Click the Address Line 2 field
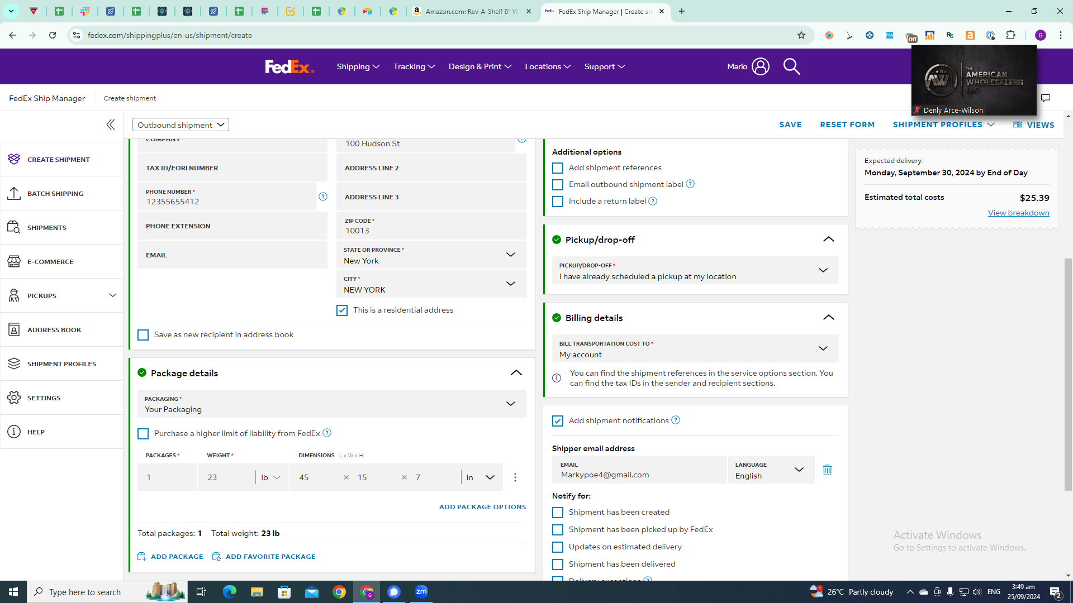Image resolution: width=1073 pixels, height=603 pixels. pyautogui.click(x=431, y=168)
